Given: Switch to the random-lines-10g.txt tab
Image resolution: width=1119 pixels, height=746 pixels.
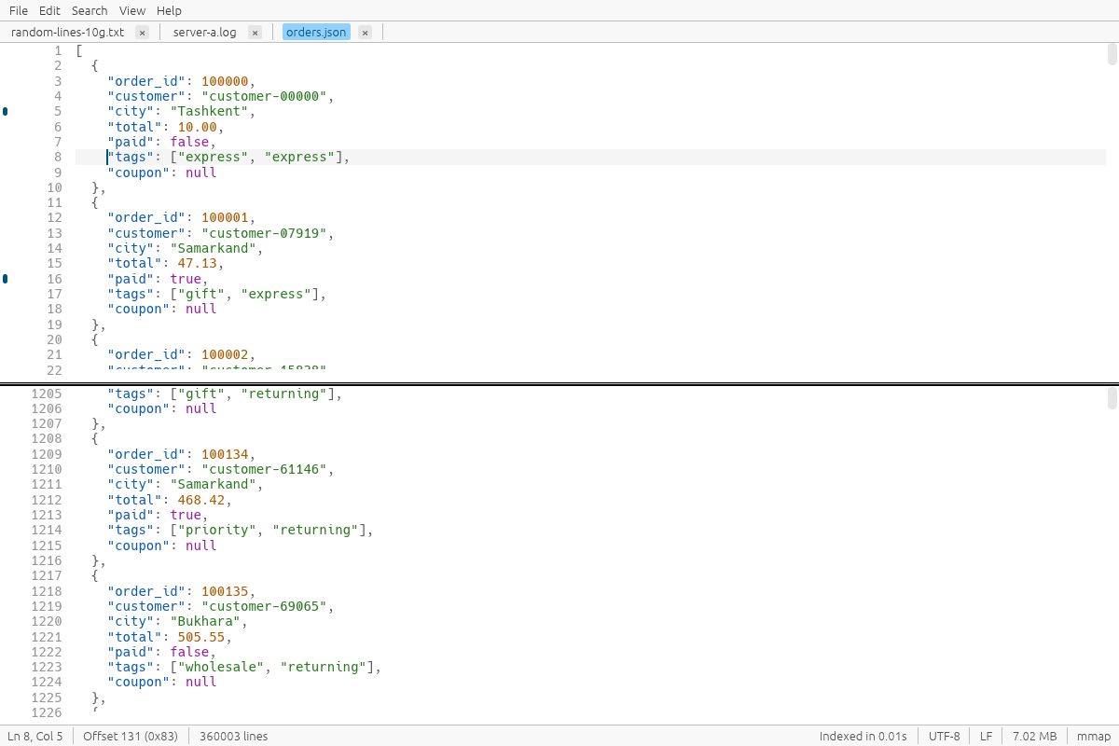Looking at the screenshot, I should tap(67, 33).
